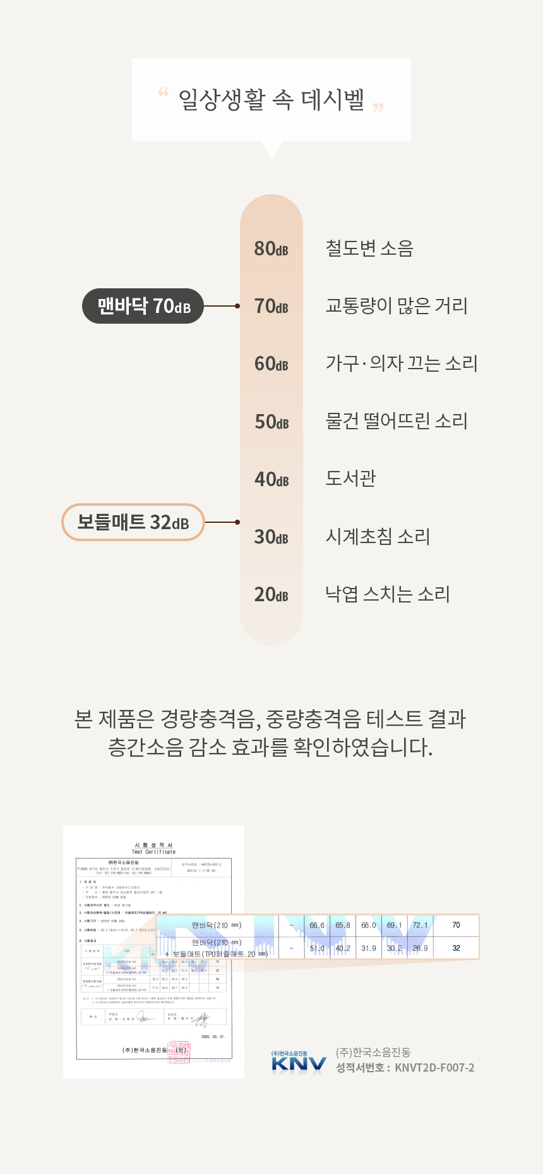543x1174 pixels.
Task: Click the 시계초침 소리 label
Action: 378,537
